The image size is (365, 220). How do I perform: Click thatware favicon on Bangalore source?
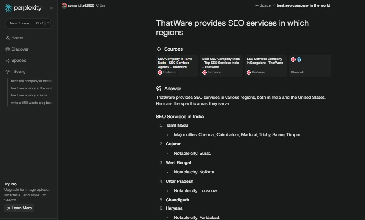(x=249, y=72)
